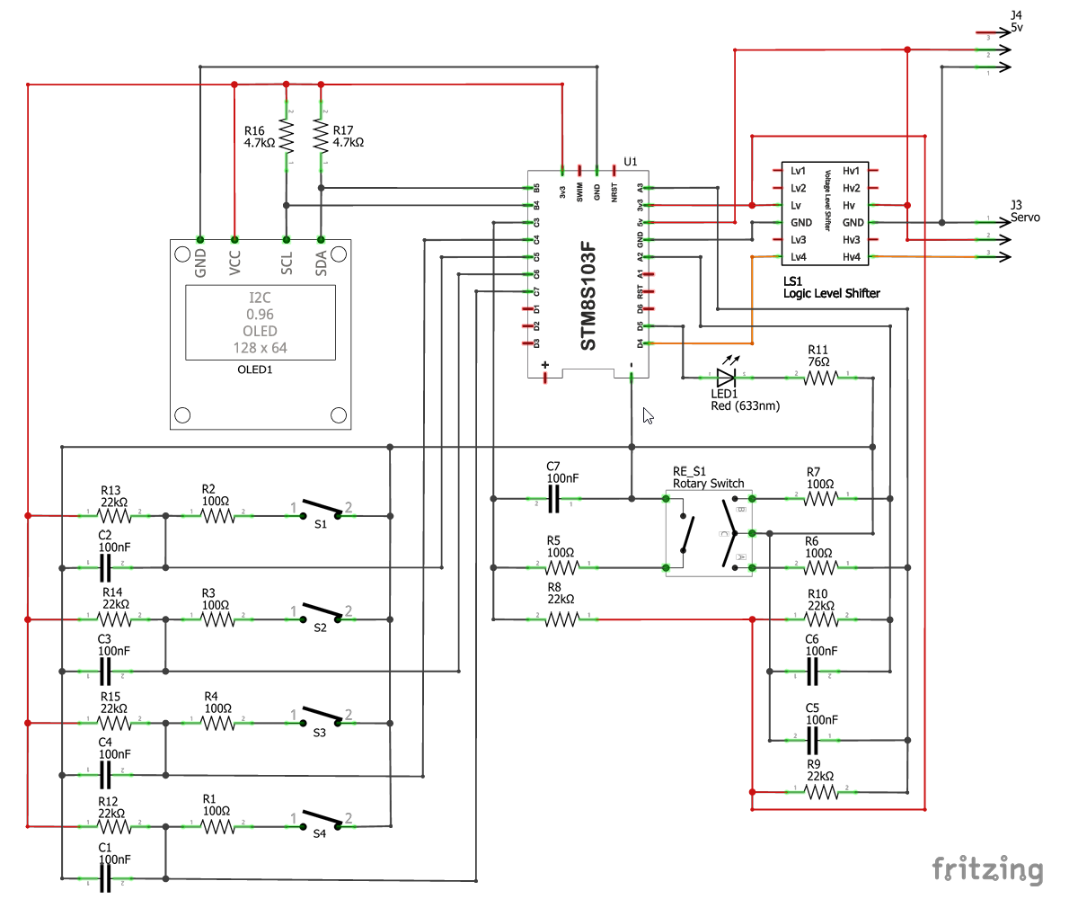Select resistor R5 100Ω
1078x899 pixels.
(x=561, y=567)
